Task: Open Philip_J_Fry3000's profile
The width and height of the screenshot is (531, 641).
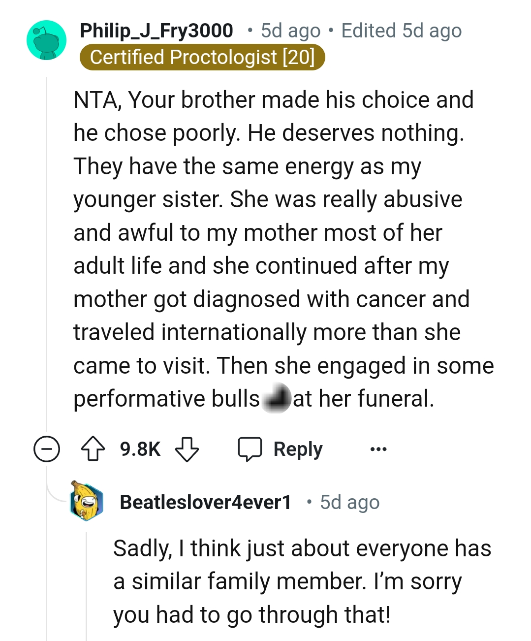Action: [156, 31]
